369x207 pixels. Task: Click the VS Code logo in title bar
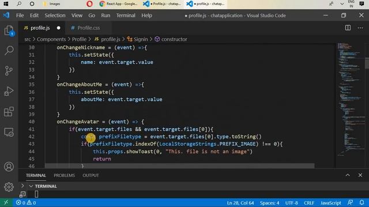(6, 16)
